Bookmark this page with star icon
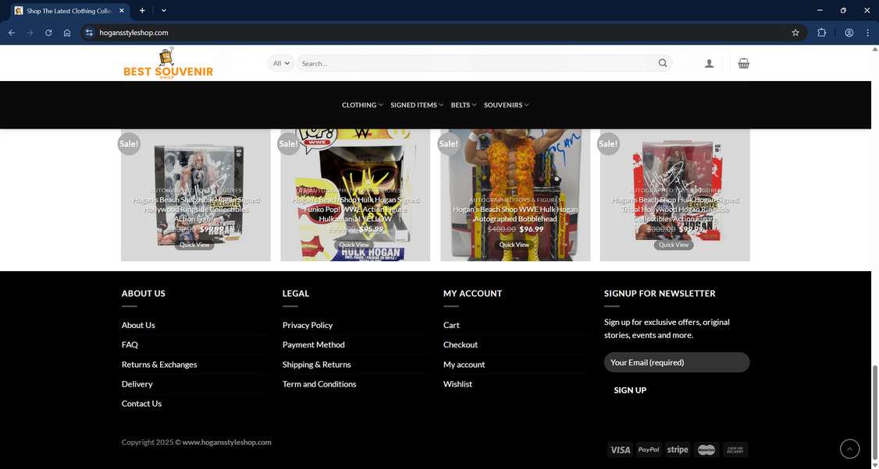Image resolution: width=879 pixels, height=469 pixels. (795, 33)
